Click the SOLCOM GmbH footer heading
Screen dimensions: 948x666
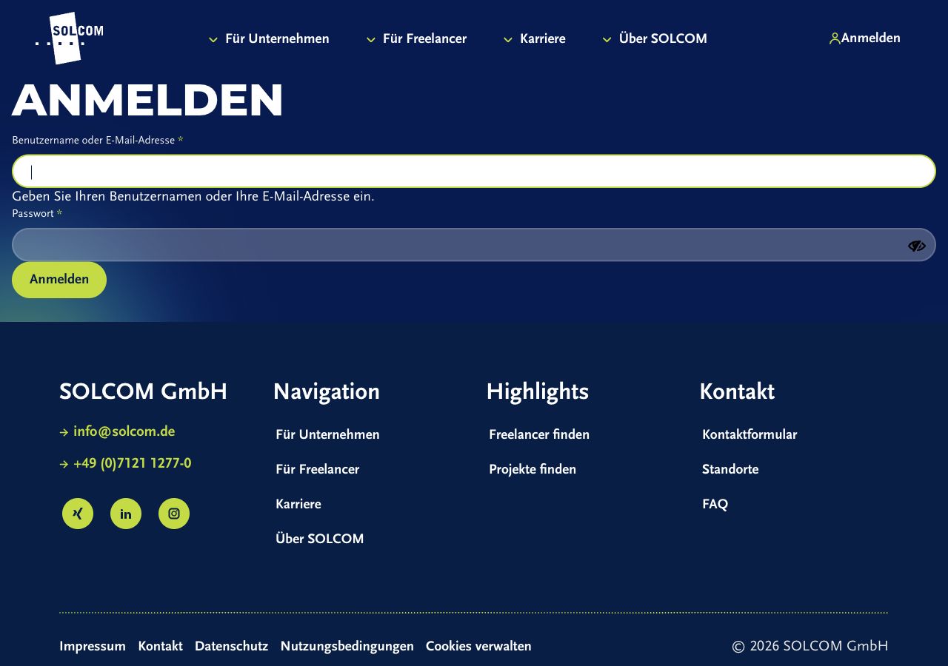pyautogui.click(x=143, y=391)
